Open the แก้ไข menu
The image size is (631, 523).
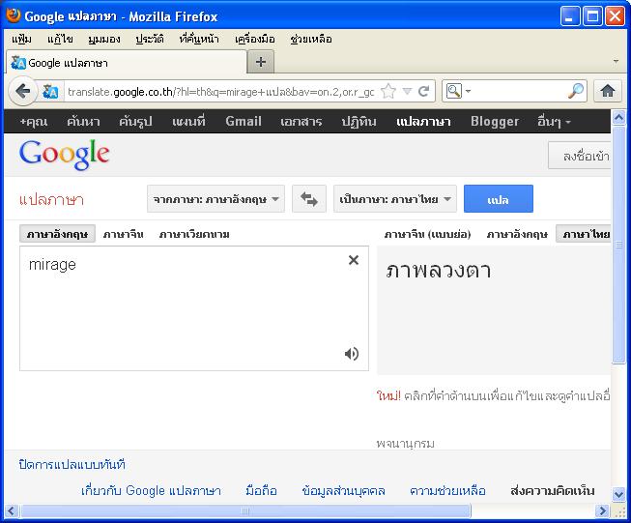[60, 39]
